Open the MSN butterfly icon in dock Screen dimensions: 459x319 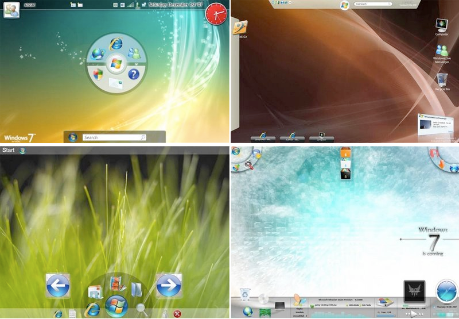tap(299, 301)
